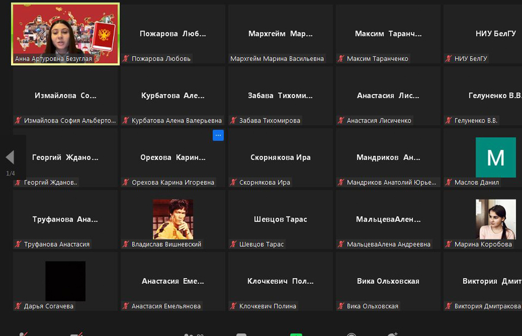Screen dimensions: 522x336
Task: Click muted mic icon beside Виктория Дмитракова
Action: click(x=448, y=306)
